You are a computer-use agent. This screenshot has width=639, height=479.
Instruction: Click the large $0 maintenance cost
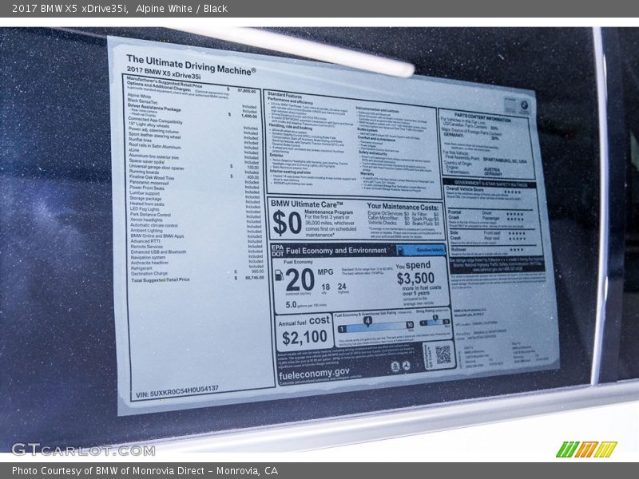pos(287,224)
